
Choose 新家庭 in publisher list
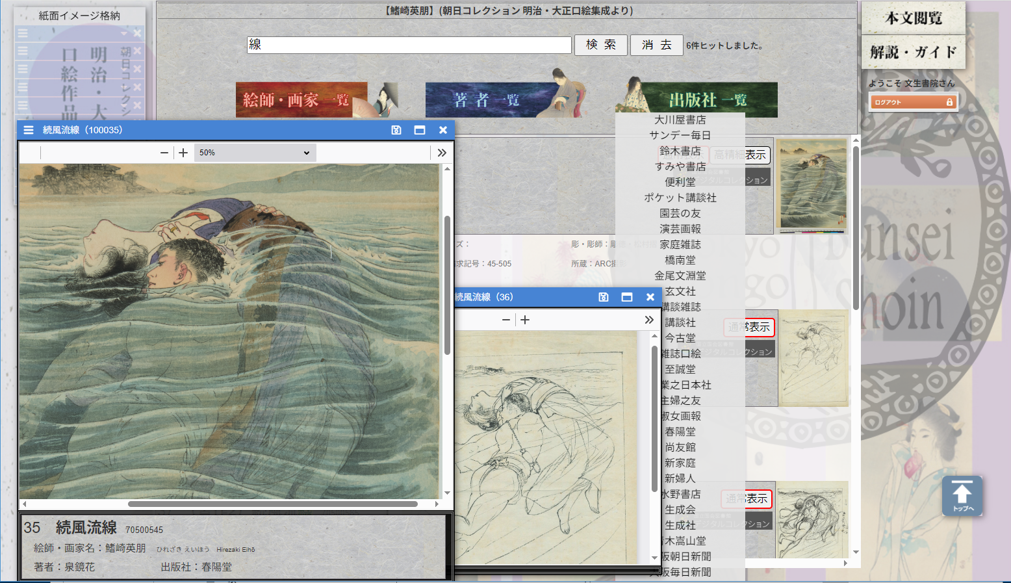[680, 463]
